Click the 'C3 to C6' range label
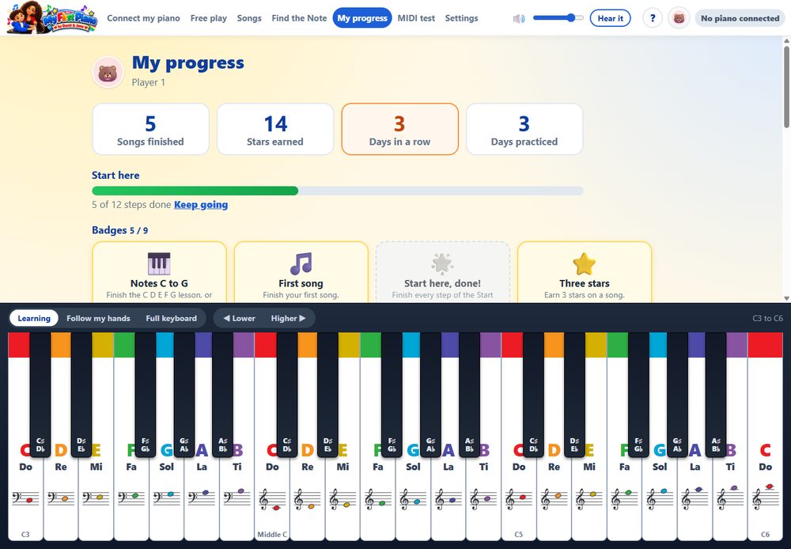791x549 pixels. point(767,318)
